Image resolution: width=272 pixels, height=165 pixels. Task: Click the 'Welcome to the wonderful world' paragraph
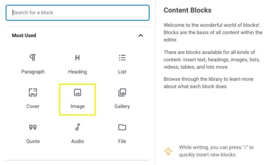[x=213, y=33]
